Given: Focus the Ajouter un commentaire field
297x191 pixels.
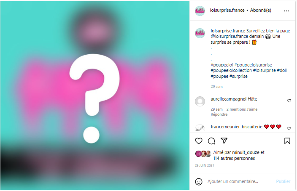Looking at the screenshot, I should (233, 181).
